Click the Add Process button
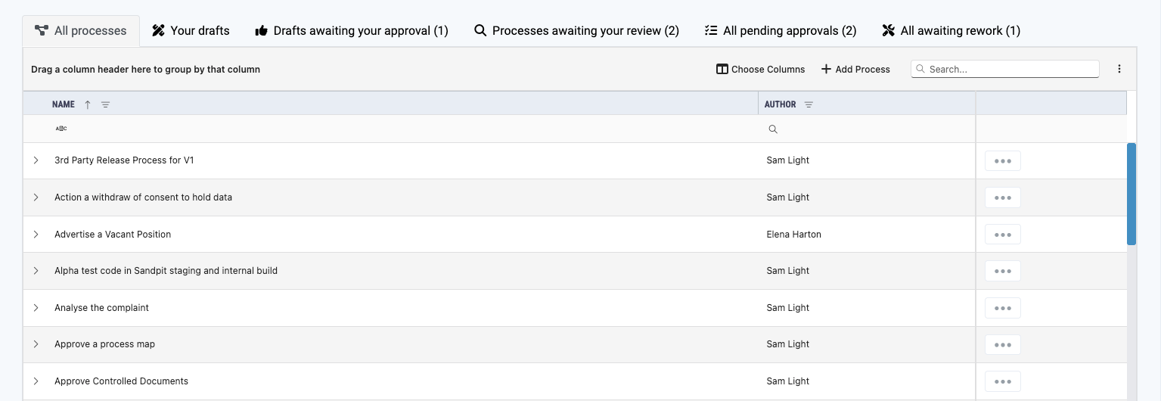This screenshot has width=1161, height=401. pyautogui.click(x=855, y=69)
